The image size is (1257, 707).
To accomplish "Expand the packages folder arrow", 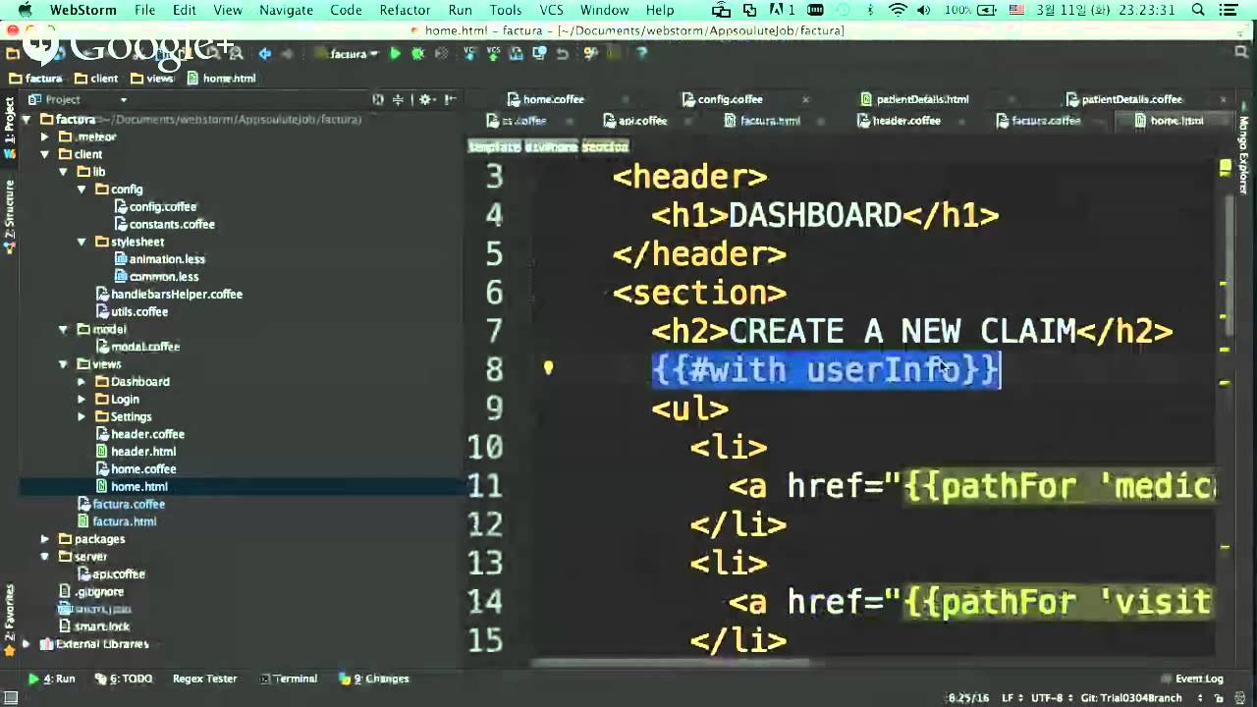I will pyautogui.click(x=45, y=539).
